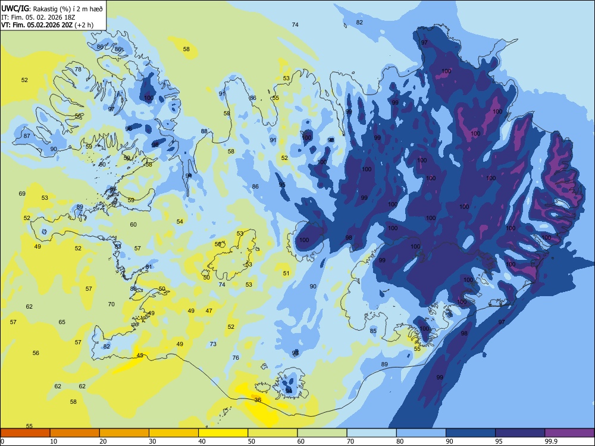Click the map value '70' over the sea
The image size is (595, 446).
tap(111, 304)
